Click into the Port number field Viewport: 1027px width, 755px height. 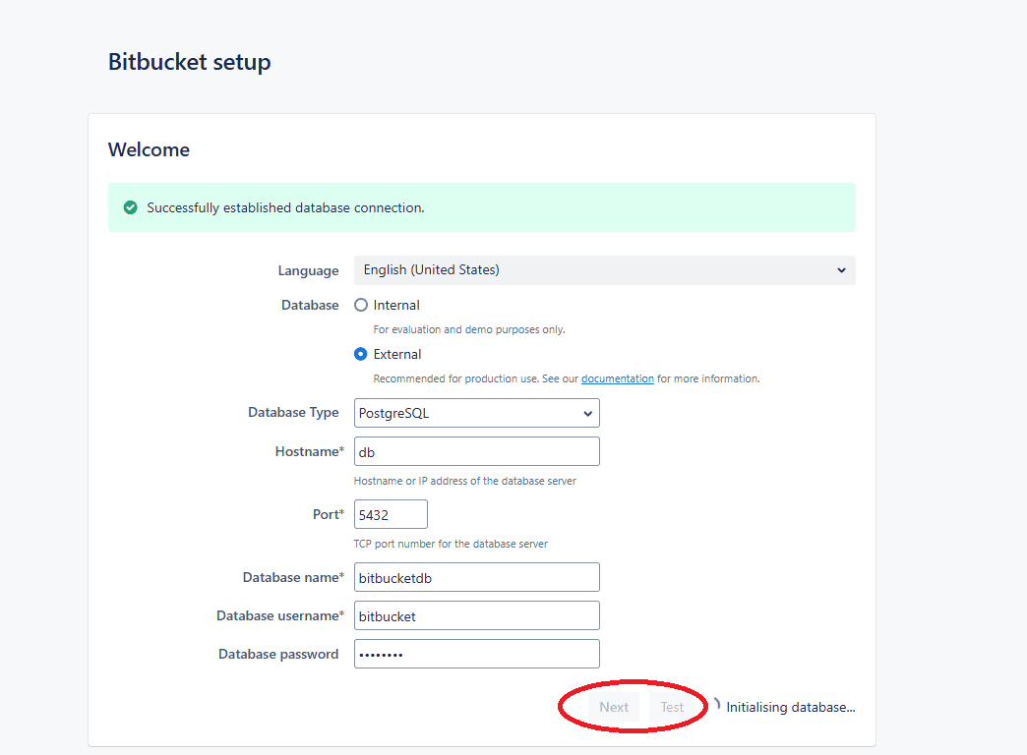[x=391, y=514]
